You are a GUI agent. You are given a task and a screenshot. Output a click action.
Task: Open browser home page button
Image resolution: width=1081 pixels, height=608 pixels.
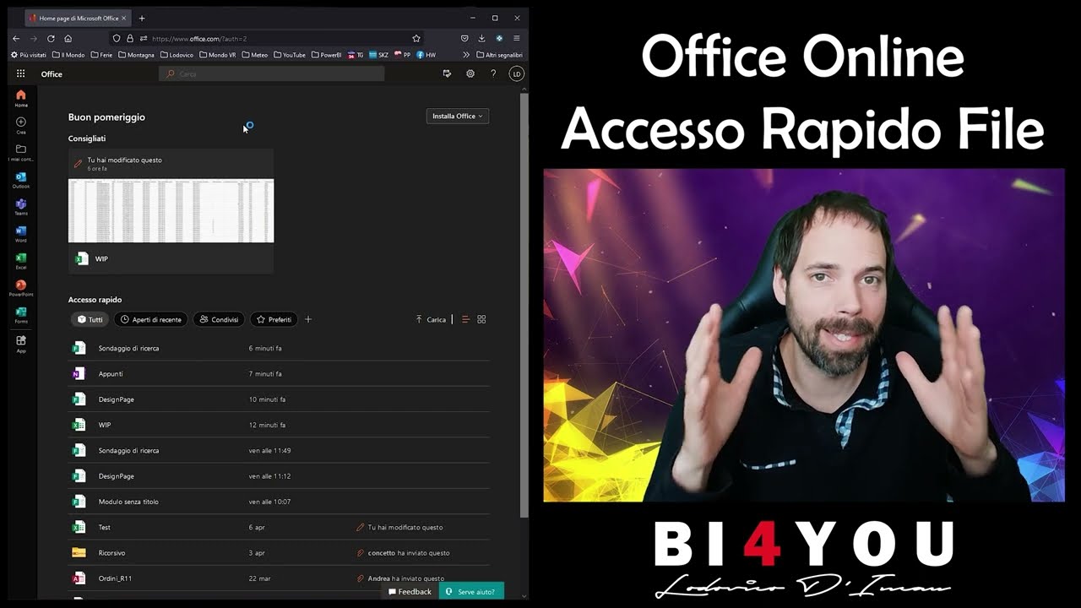pos(68,38)
